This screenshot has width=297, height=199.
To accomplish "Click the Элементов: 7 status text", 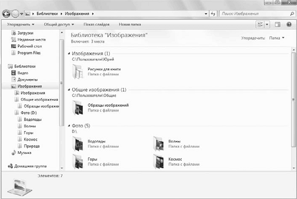I will pyautogui.click(x=50, y=176).
